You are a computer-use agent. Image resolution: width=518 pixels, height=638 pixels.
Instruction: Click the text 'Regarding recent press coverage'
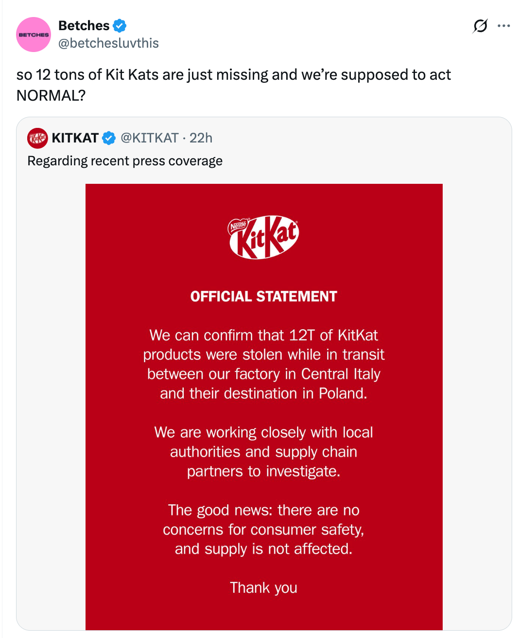click(x=124, y=160)
